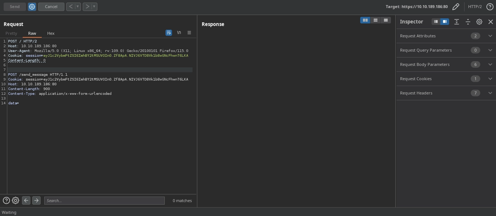Click the search help icon
This screenshot has height=216, width=496.
6,200
